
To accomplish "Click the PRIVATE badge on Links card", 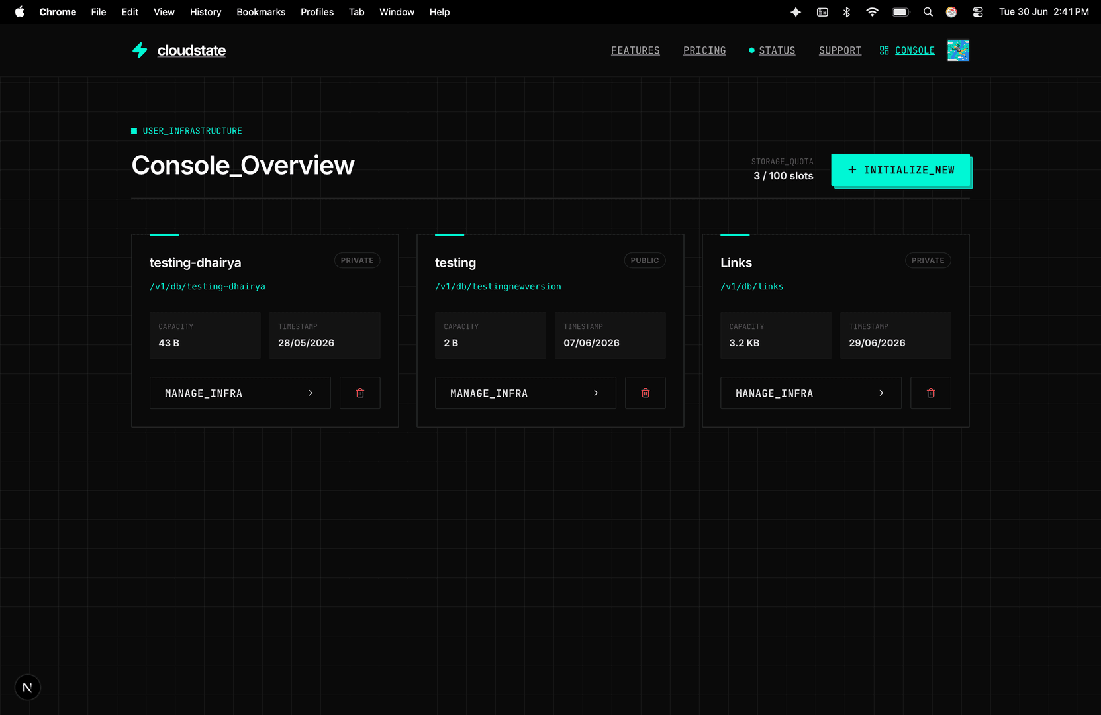I will pyautogui.click(x=928, y=260).
